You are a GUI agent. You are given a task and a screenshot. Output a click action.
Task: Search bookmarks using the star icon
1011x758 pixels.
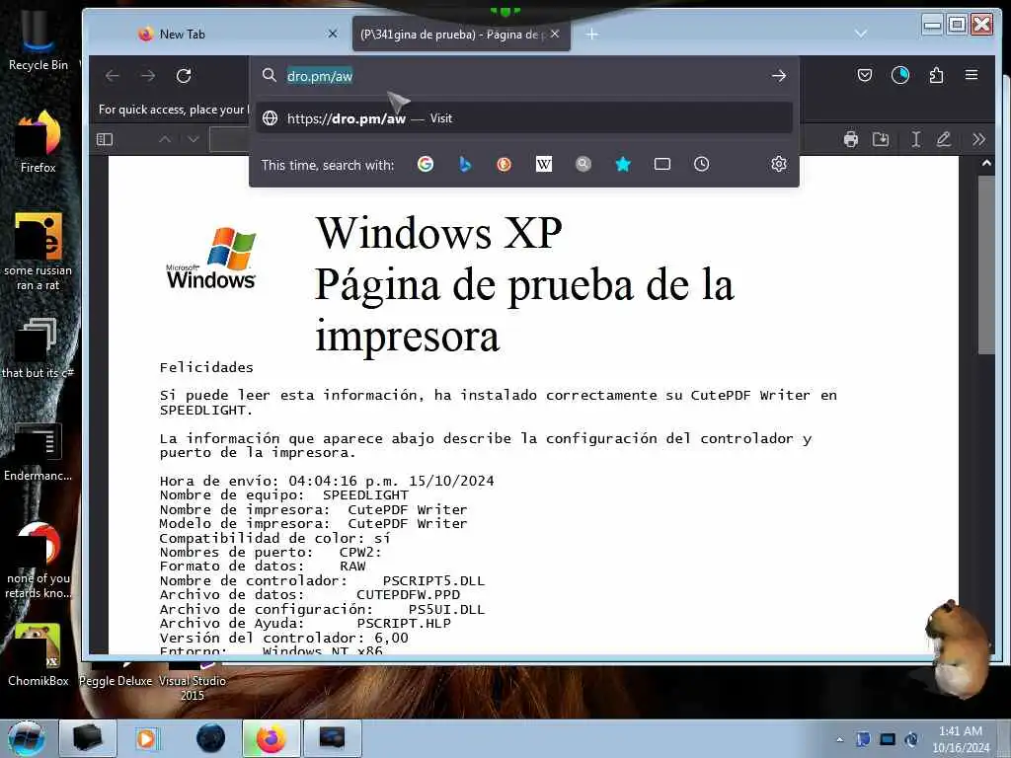623,165
